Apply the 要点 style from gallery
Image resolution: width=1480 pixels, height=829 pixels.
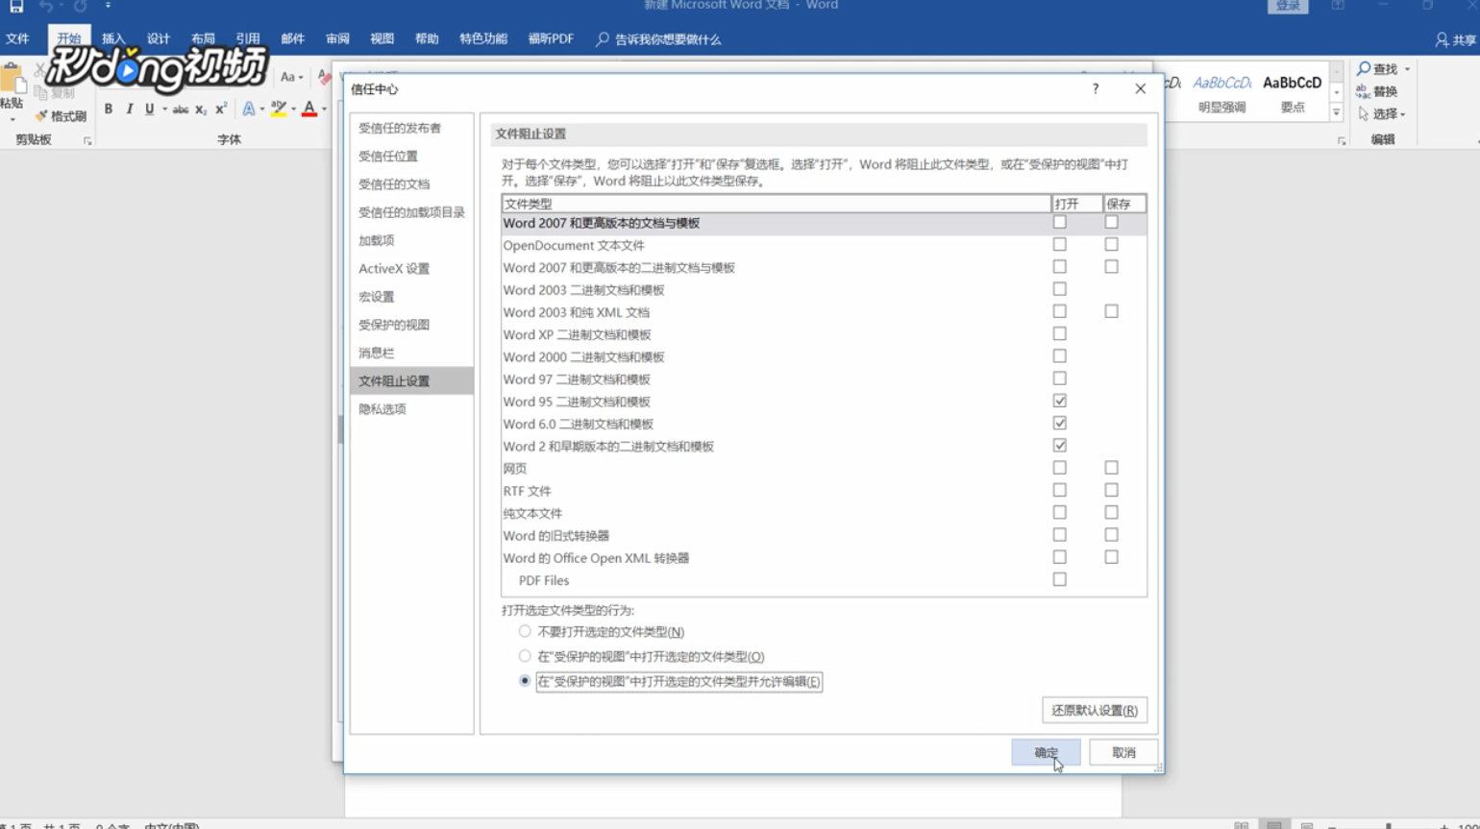1293,94
